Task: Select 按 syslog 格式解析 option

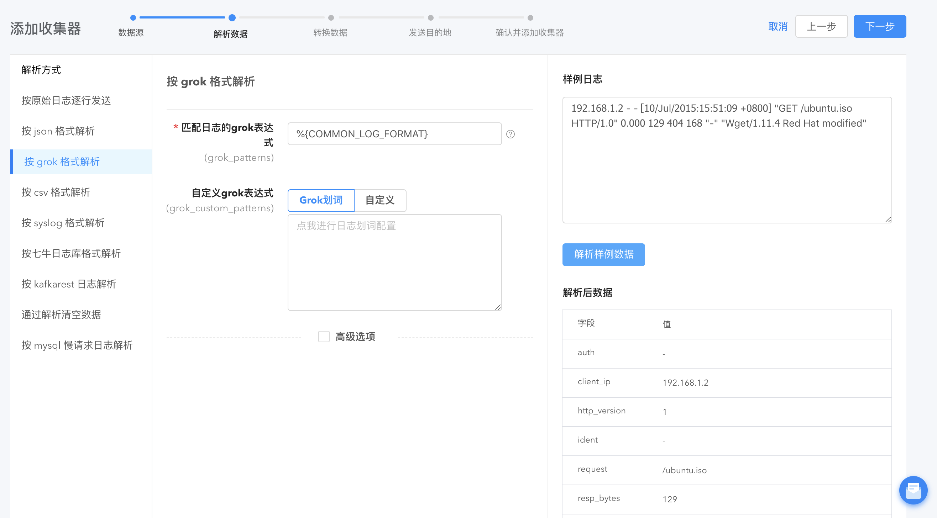Action: coord(81,223)
